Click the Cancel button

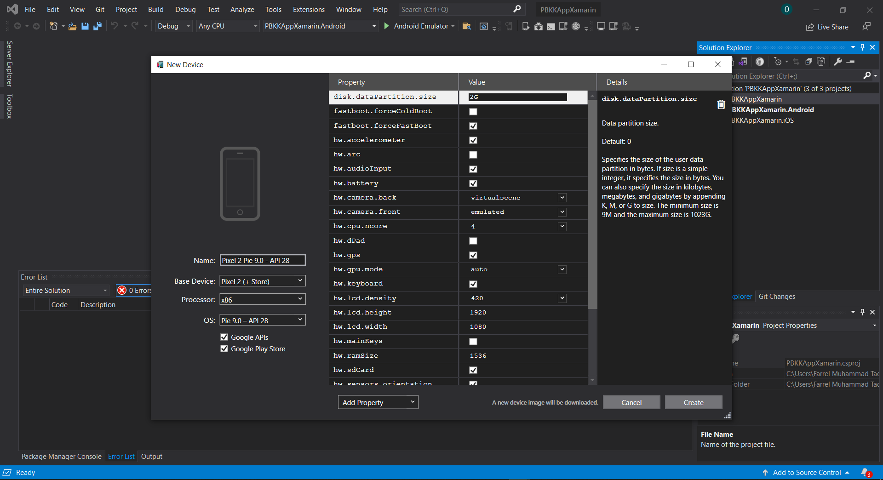[x=631, y=402]
